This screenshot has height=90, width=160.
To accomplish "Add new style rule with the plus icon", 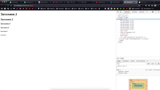I will coord(156,64).
